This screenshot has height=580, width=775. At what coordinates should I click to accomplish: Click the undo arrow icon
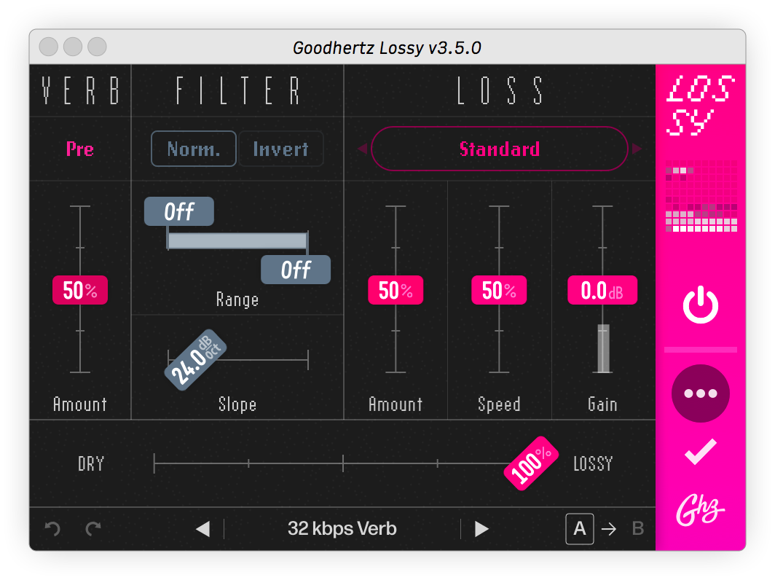pos(52,529)
